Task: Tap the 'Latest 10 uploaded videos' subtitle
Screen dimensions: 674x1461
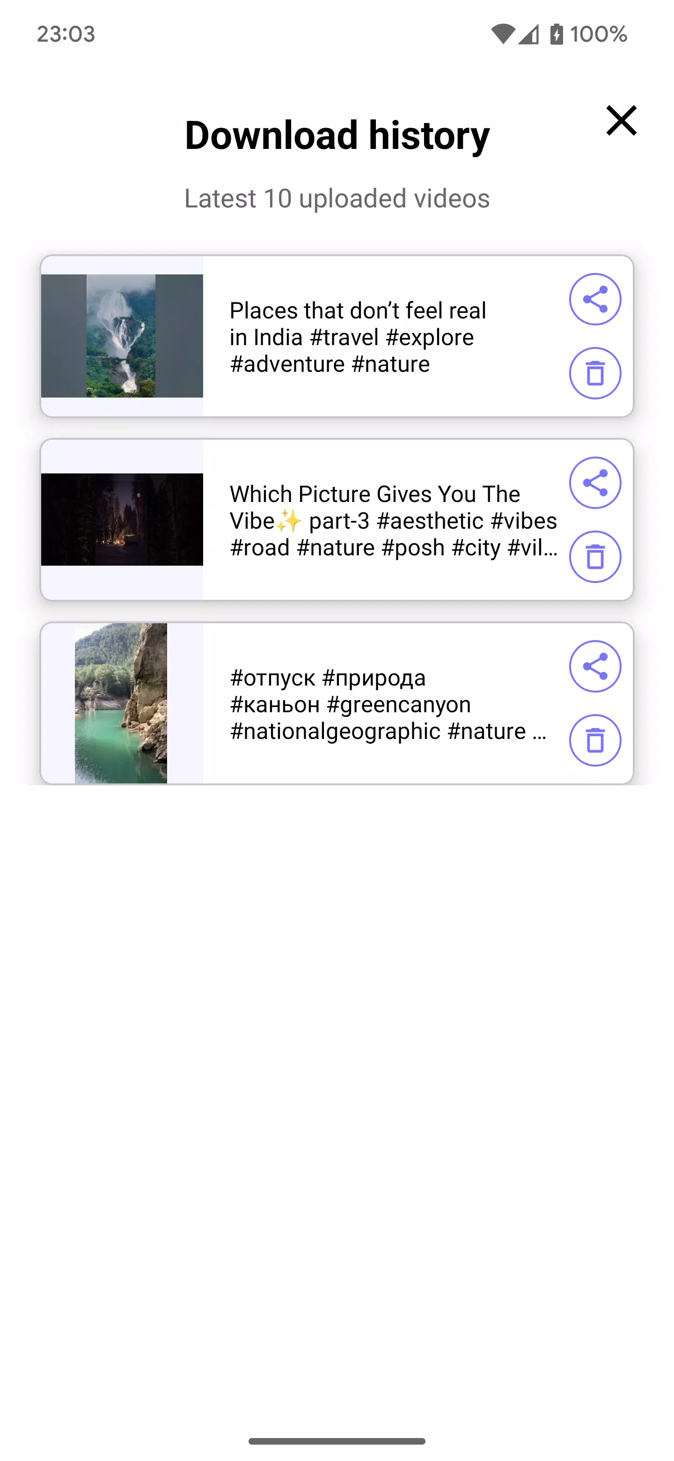Action: [x=337, y=199]
